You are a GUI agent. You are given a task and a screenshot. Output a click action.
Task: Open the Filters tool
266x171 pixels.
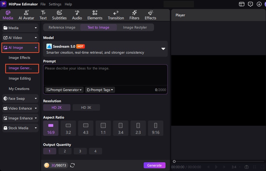[x=134, y=15]
